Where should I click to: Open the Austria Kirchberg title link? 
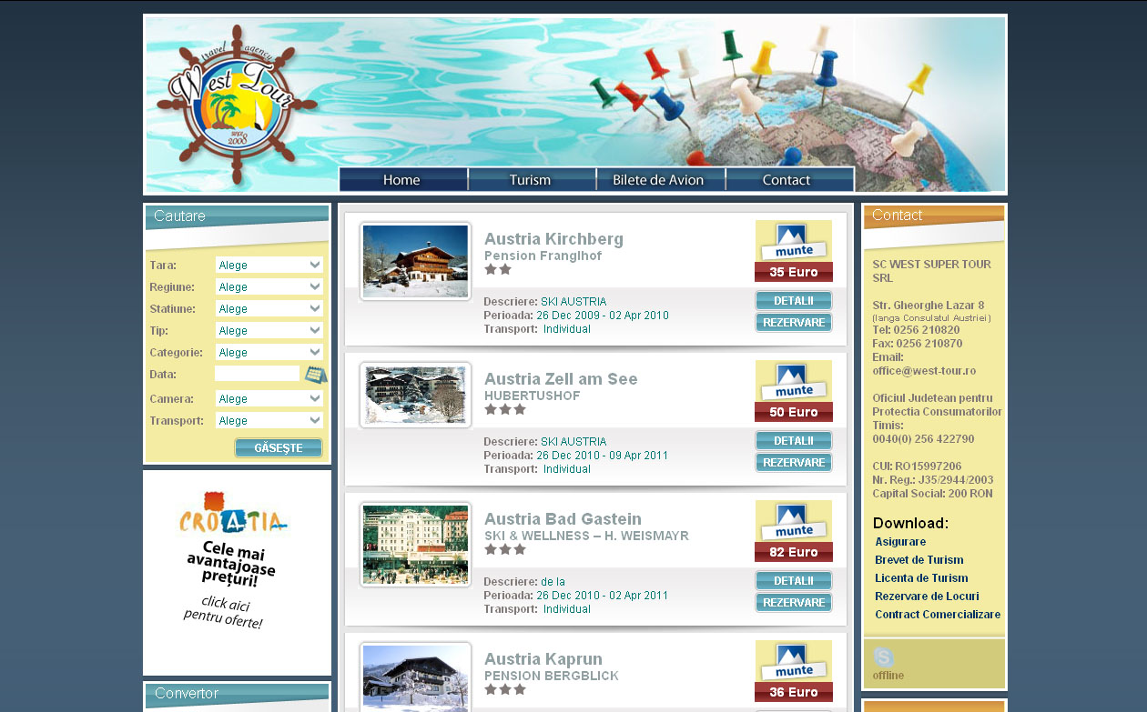click(x=553, y=239)
